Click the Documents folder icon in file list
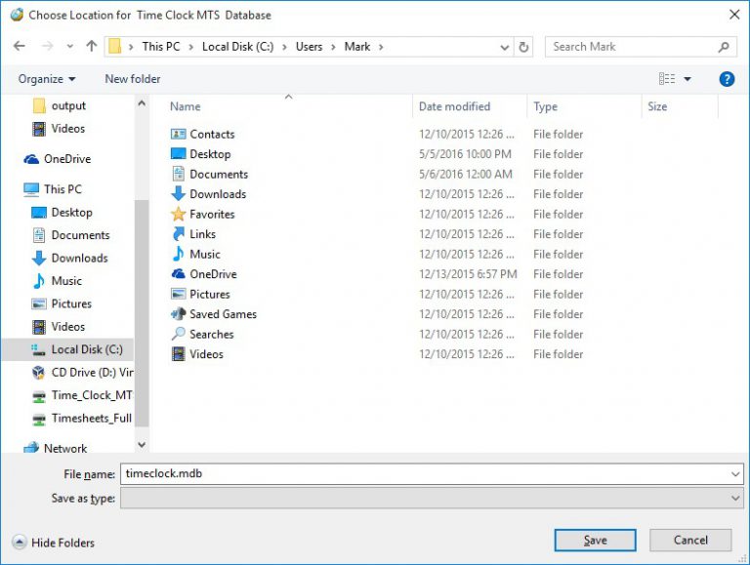Image resolution: width=750 pixels, height=565 pixels. (178, 174)
